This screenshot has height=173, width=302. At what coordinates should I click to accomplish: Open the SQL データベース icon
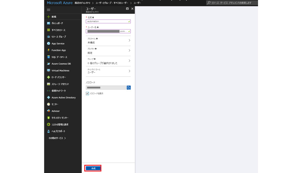(x=49, y=57)
